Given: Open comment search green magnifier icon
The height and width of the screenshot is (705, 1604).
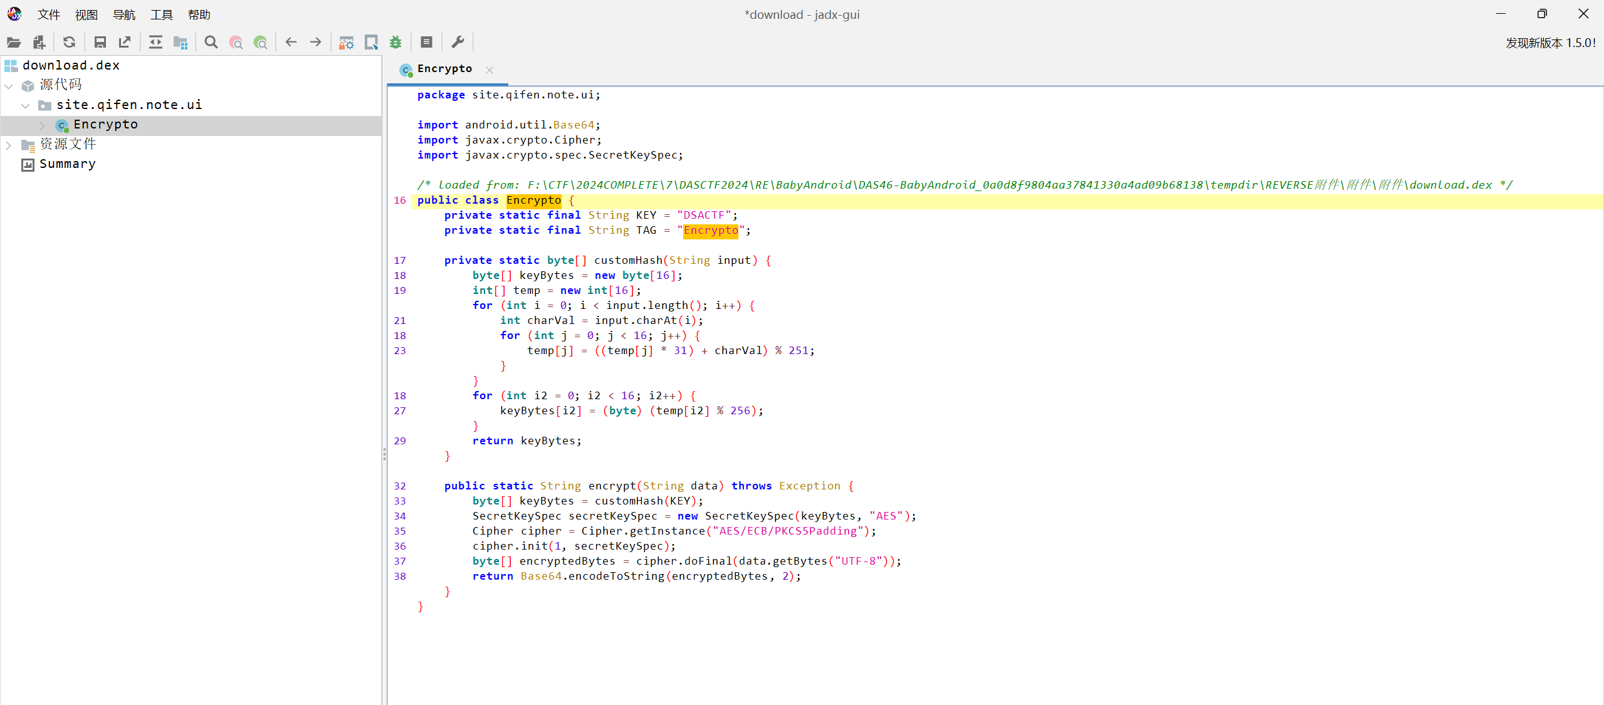Looking at the screenshot, I should 261,42.
